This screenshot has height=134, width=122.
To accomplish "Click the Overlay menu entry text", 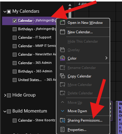I will tap(74, 50).
